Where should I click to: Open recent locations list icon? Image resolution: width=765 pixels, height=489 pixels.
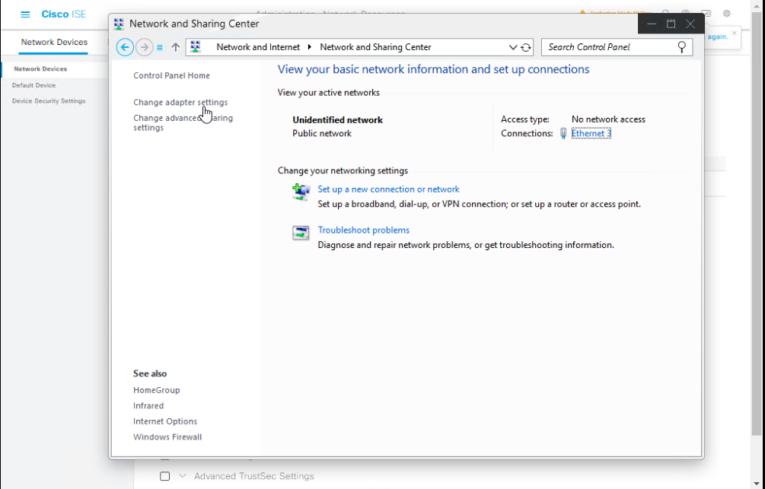160,47
